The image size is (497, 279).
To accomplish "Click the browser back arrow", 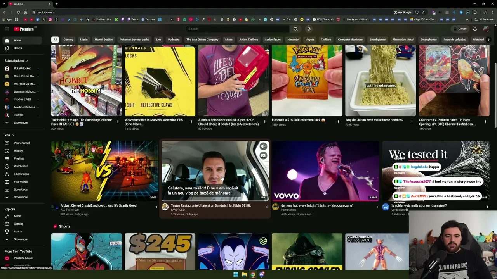I will pos(5,12).
